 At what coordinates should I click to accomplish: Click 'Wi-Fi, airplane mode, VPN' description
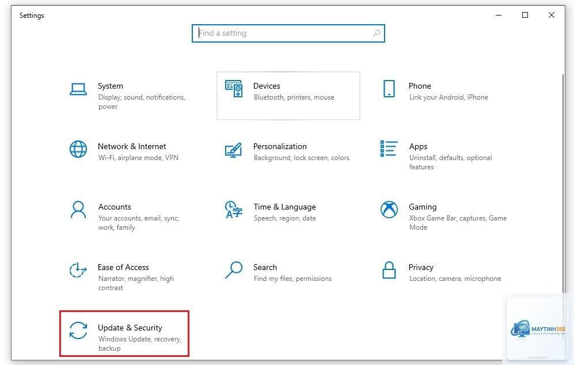pyautogui.click(x=138, y=158)
